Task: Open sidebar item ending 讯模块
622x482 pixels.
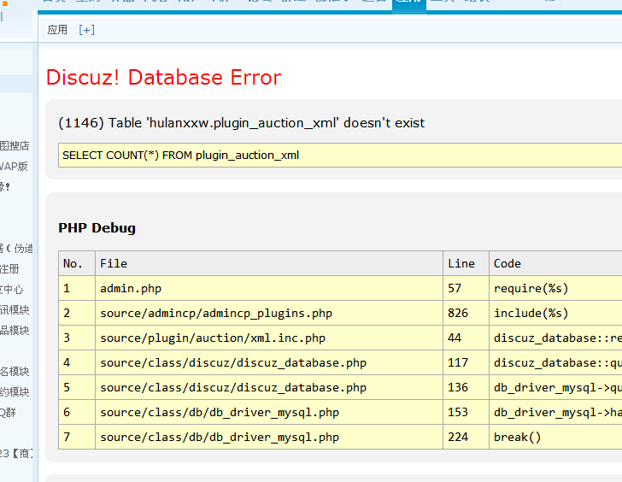Action: pos(15,310)
